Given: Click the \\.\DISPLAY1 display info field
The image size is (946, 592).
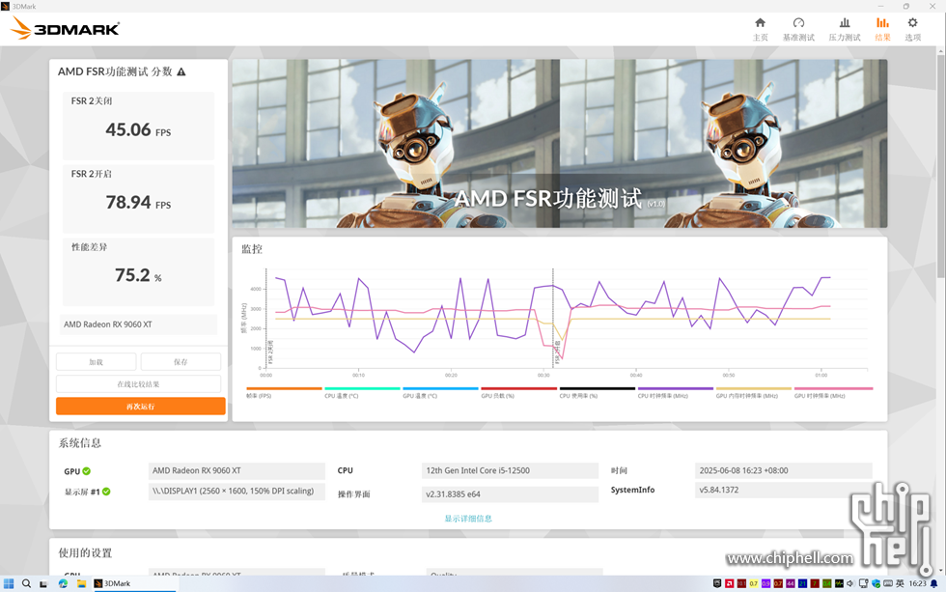Looking at the screenshot, I should (x=236, y=492).
